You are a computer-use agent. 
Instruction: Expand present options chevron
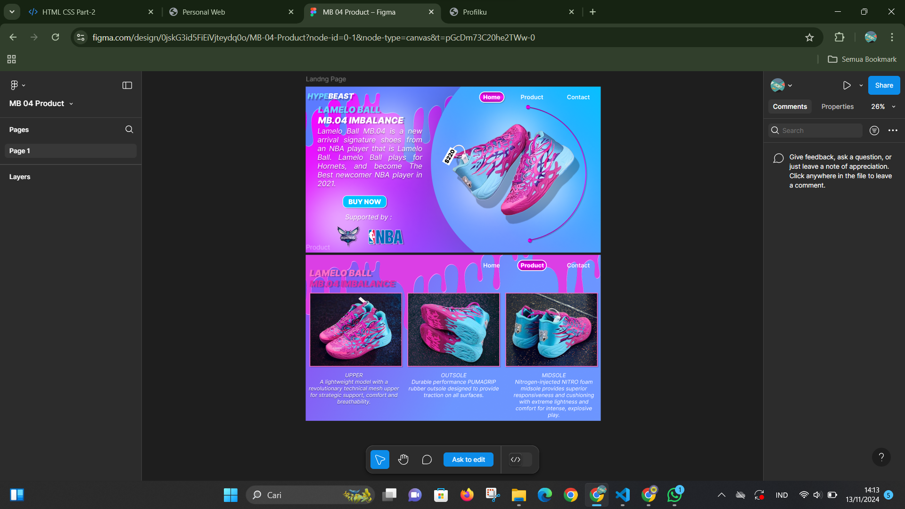[x=861, y=86]
